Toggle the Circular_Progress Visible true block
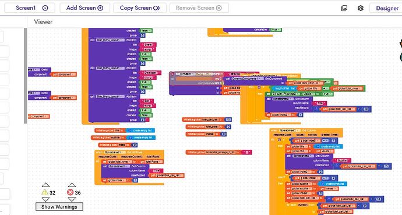 (328, 94)
